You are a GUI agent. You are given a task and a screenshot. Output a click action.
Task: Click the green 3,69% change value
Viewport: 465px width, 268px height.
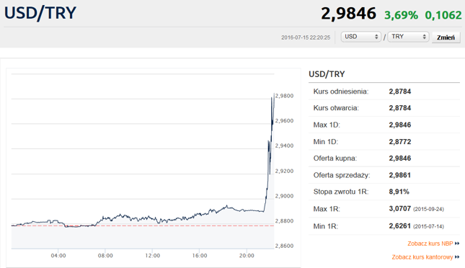[401, 15]
